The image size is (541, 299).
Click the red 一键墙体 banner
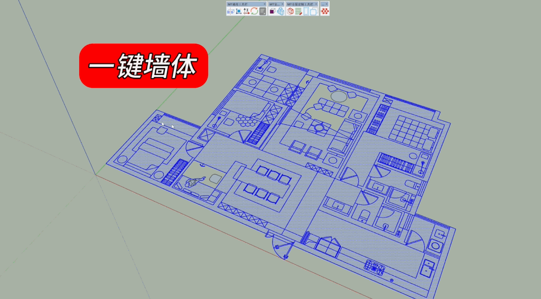click(144, 66)
